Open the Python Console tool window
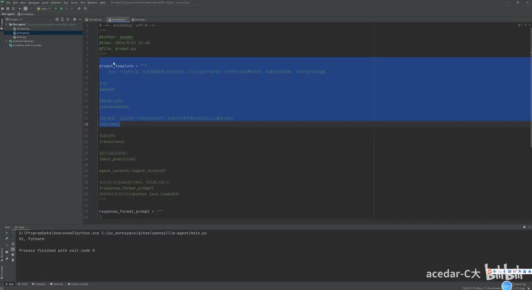Screen dimensions: 532x290 [78, 284]
